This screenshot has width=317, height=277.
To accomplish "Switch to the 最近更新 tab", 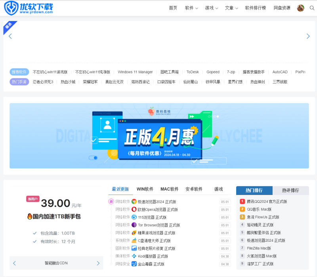I will click(x=120, y=189).
